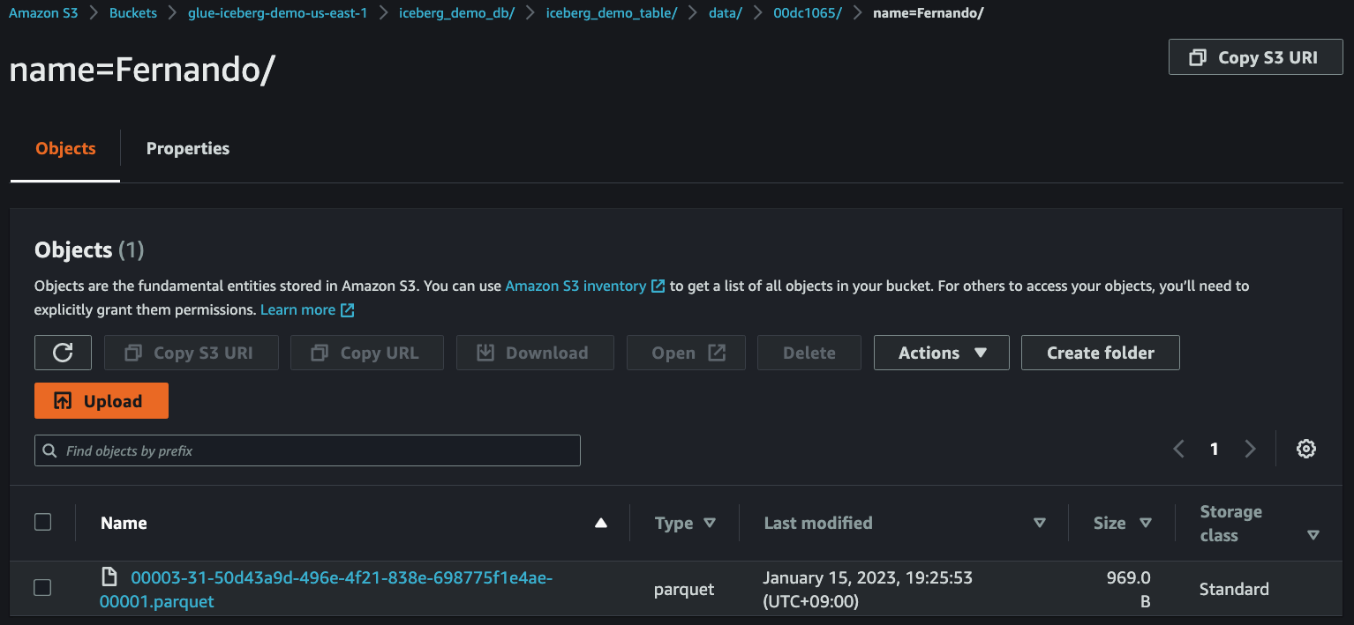Click the name=Fernando/ page heading
This screenshot has width=1354, height=625.
click(141, 70)
